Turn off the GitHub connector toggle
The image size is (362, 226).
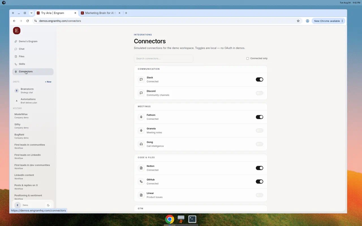(259, 182)
